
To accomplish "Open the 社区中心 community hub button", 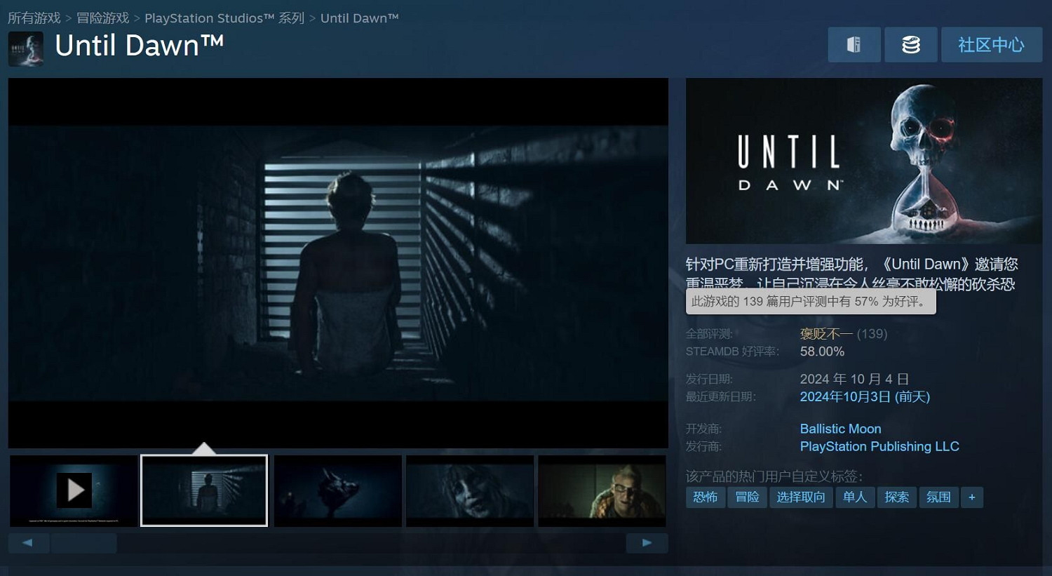I will click(x=991, y=44).
